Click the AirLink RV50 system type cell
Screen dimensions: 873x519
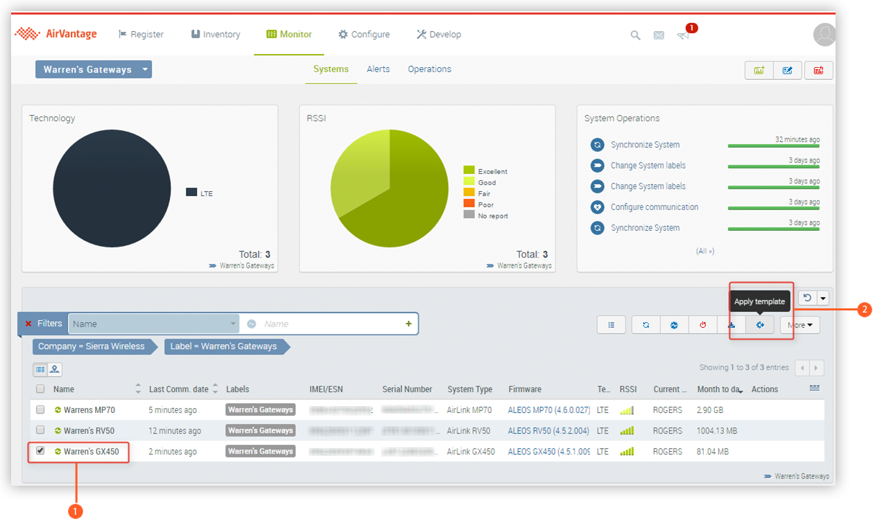(x=468, y=431)
